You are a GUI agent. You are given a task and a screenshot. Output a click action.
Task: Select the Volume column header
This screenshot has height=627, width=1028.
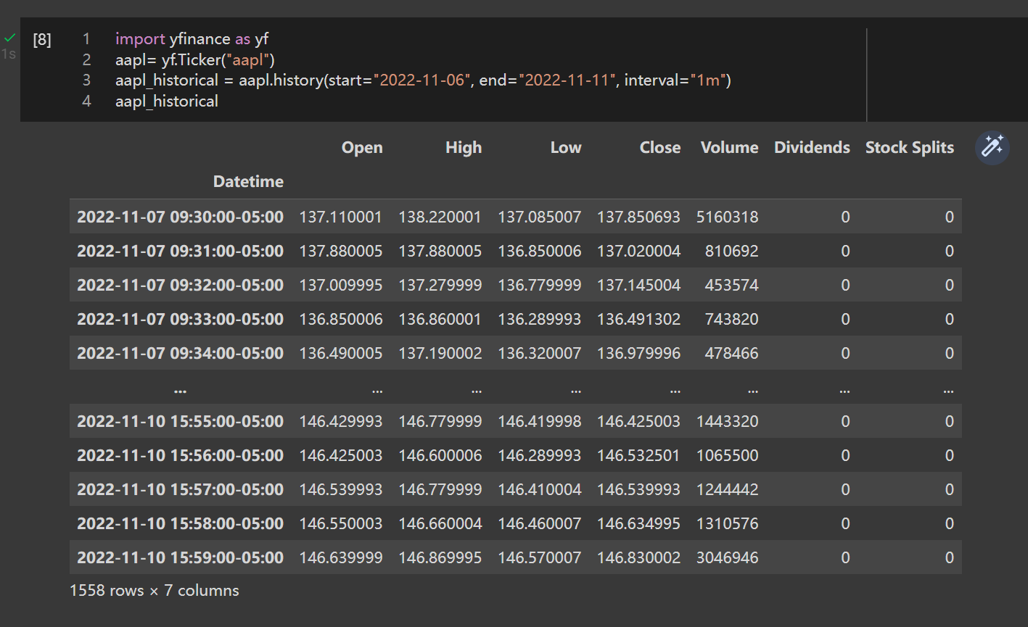(x=729, y=148)
